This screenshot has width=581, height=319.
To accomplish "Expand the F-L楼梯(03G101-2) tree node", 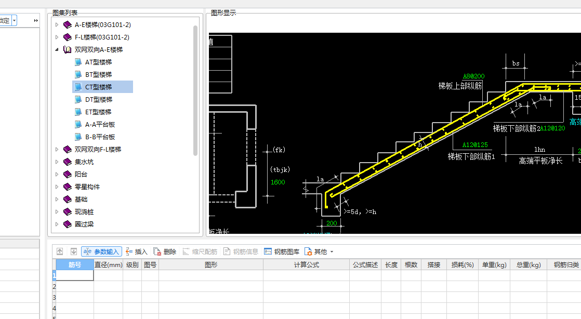I will point(57,37).
